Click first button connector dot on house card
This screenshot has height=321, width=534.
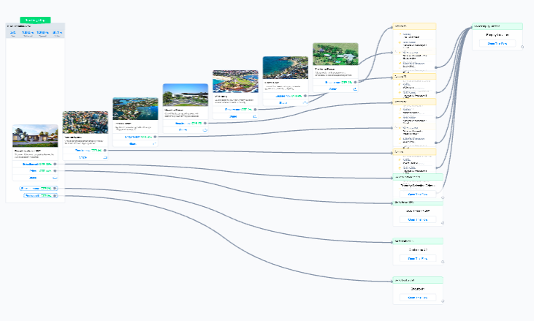tap(55, 165)
